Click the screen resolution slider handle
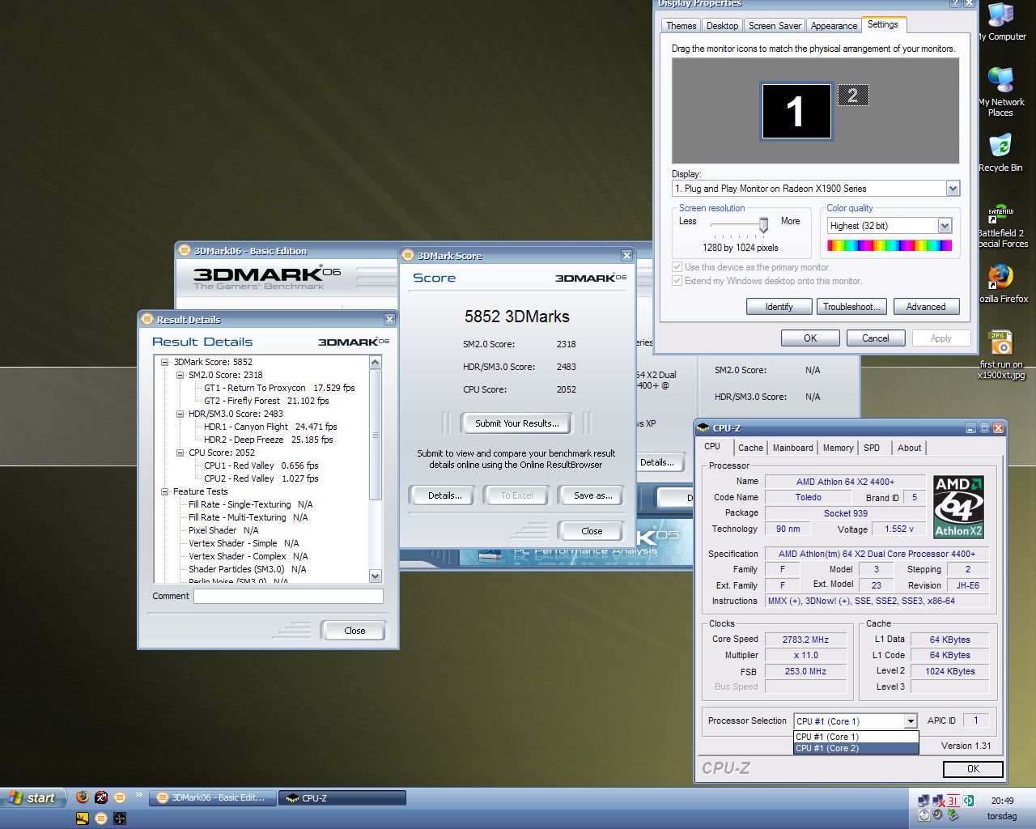 pos(763,224)
